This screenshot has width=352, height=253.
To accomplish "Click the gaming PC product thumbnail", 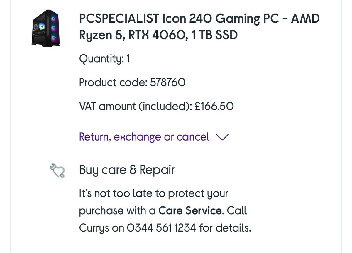I will pos(45,28).
